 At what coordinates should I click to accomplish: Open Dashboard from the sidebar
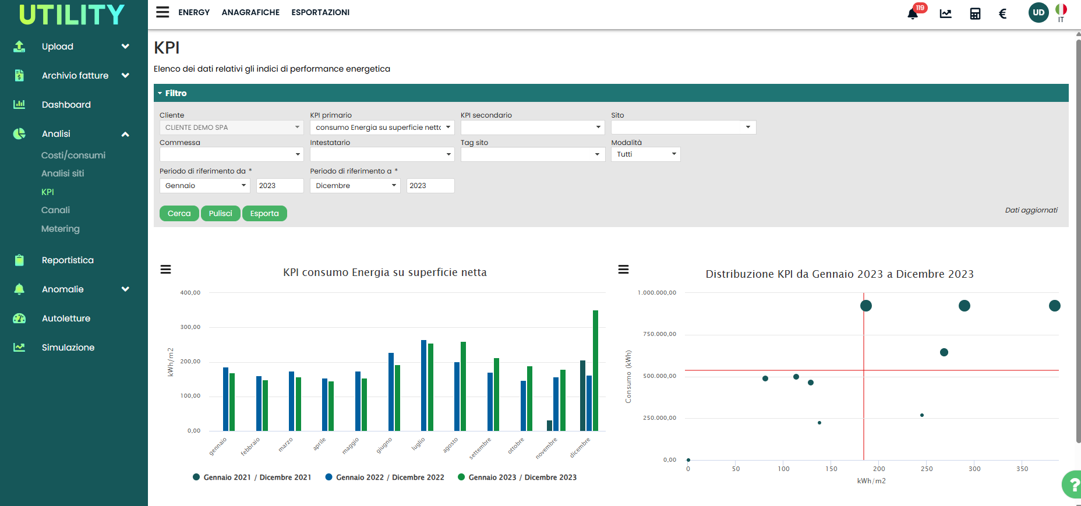tap(66, 105)
